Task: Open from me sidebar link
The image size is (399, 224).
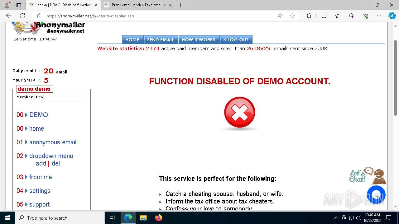Action: pos(41,177)
